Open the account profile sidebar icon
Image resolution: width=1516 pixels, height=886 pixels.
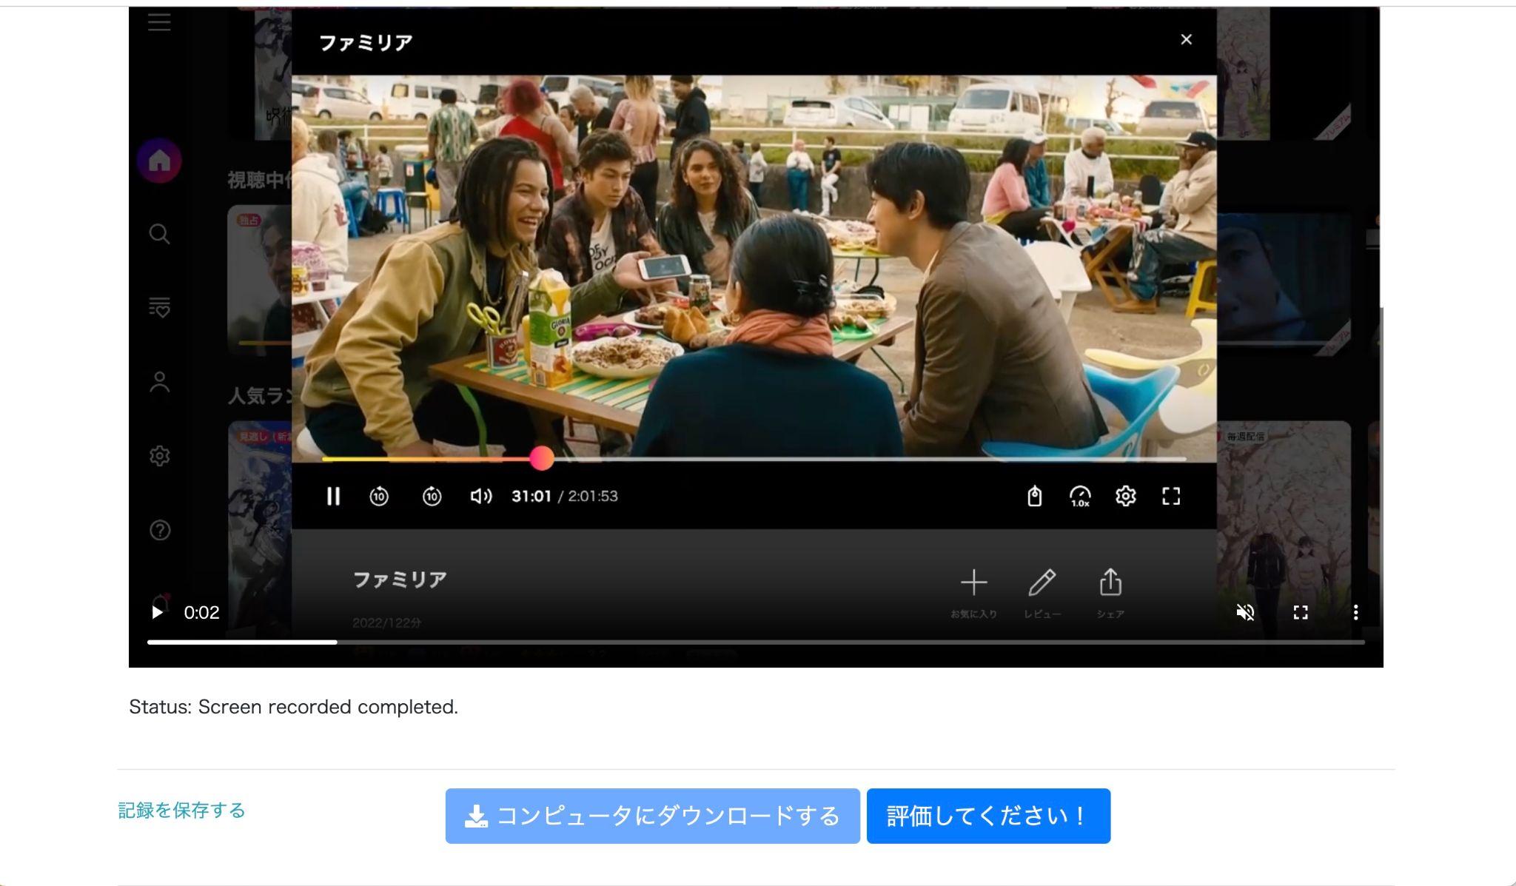pyautogui.click(x=159, y=382)
